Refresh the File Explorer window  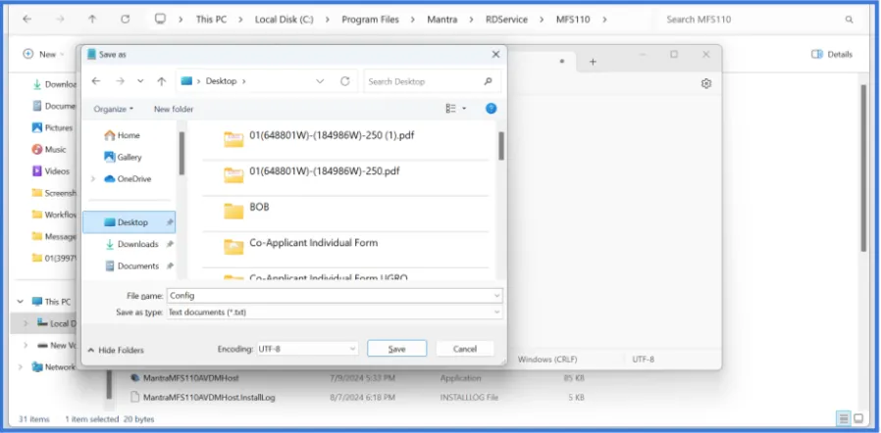click(125, 19)
